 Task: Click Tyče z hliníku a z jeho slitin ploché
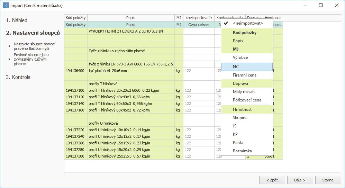tap(131, 51)
